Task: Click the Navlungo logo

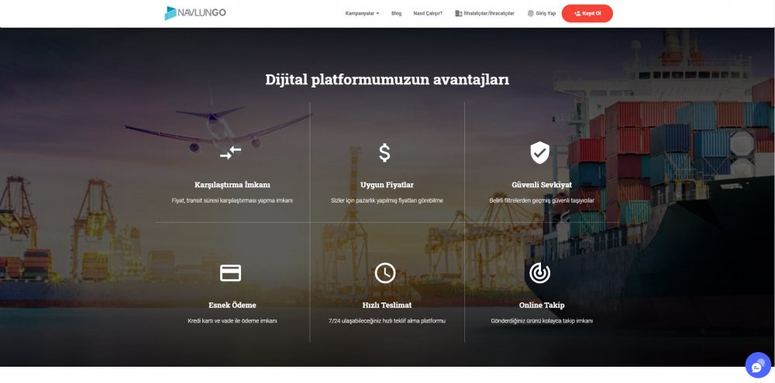Action: (195, 13)
